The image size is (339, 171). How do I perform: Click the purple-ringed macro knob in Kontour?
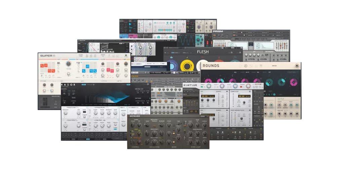tap(222, 86)
